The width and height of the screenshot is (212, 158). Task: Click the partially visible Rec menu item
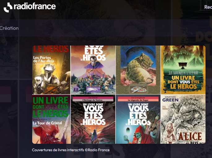click(208, 7)
